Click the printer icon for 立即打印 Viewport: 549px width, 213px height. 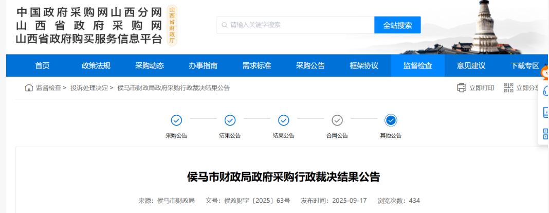(462, 88)
